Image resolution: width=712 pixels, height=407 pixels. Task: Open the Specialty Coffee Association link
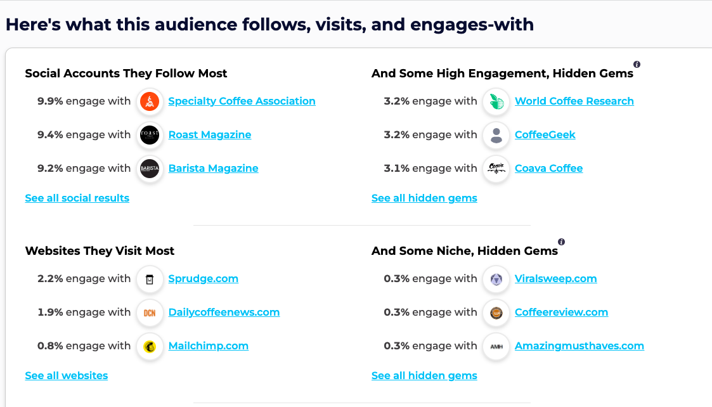242,101
